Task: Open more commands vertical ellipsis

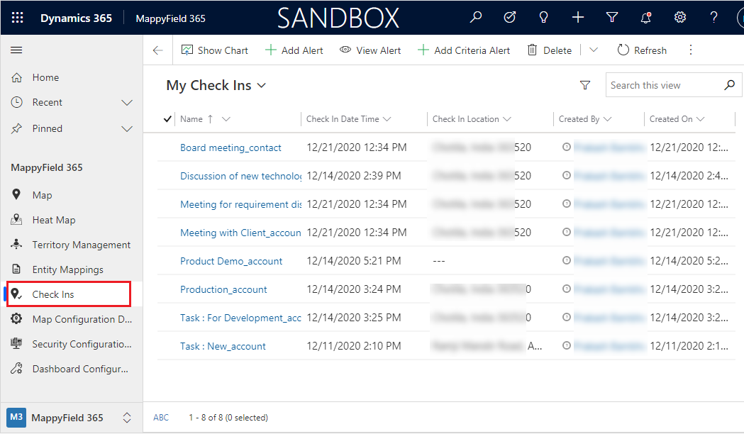Action: 690,50
